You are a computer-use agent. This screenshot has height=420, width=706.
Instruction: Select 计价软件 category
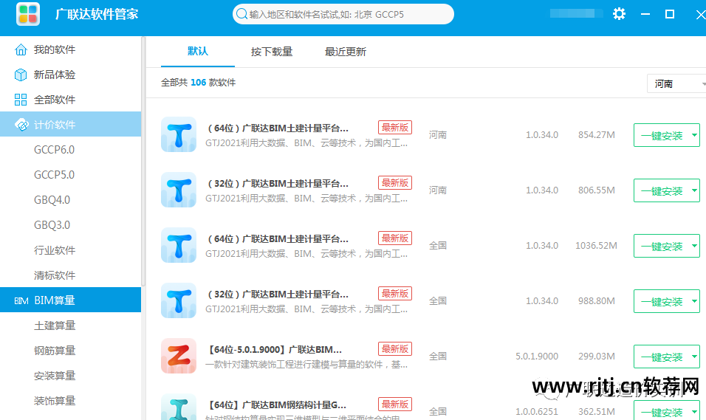pyautogui.click(x=71, y=124)
